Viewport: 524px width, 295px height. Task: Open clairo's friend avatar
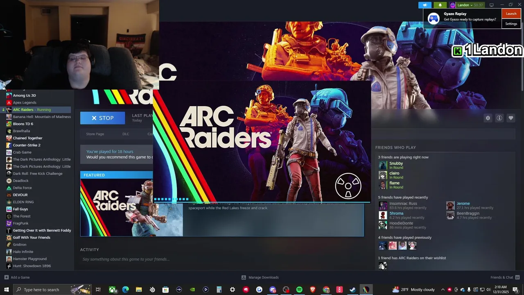[x=383, y=175]
